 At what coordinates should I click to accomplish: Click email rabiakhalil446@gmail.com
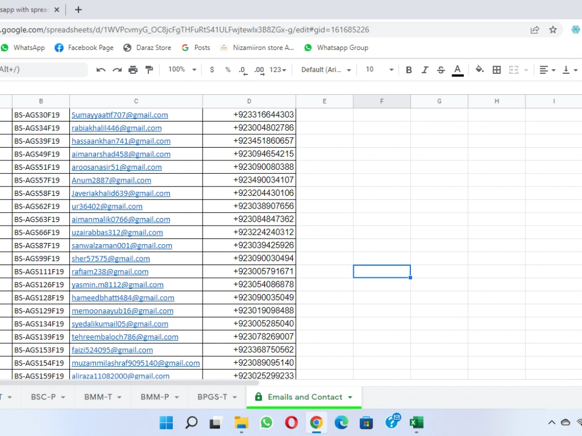click(x=116, y=128)
